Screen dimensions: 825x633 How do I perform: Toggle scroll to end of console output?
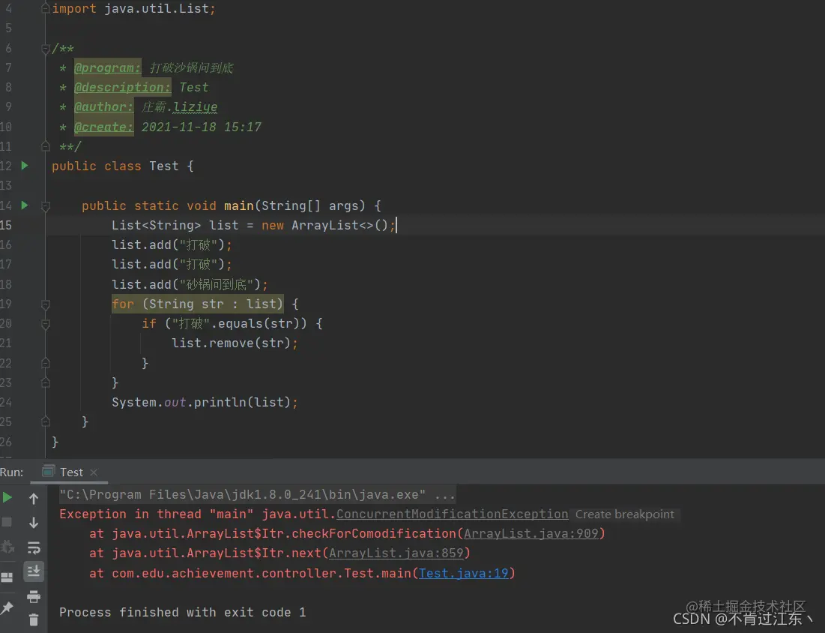tap(34, 571)
